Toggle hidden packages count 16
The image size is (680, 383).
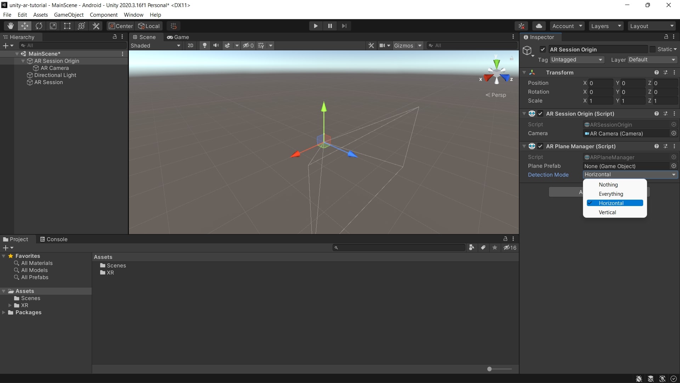coord(510,248)
